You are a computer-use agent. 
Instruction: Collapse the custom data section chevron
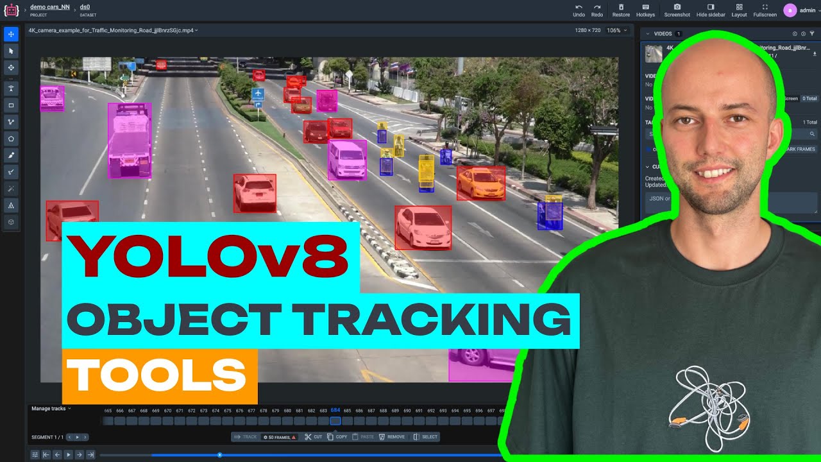(x=648, y=167)
